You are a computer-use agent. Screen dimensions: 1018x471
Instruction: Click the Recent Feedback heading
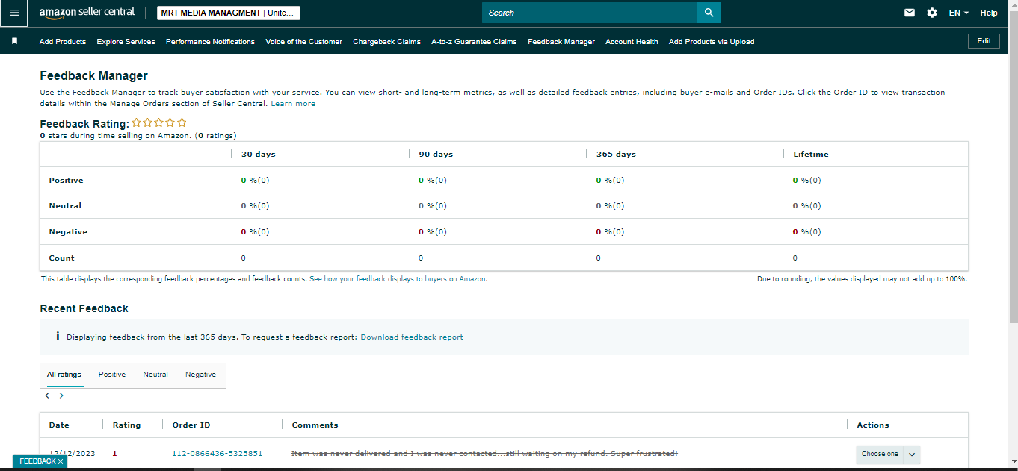point(84,308)
